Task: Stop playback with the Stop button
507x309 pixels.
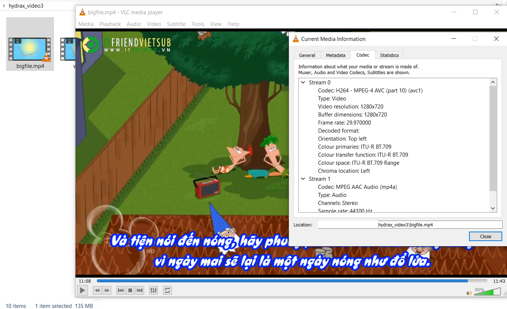Action: point(130,290)
